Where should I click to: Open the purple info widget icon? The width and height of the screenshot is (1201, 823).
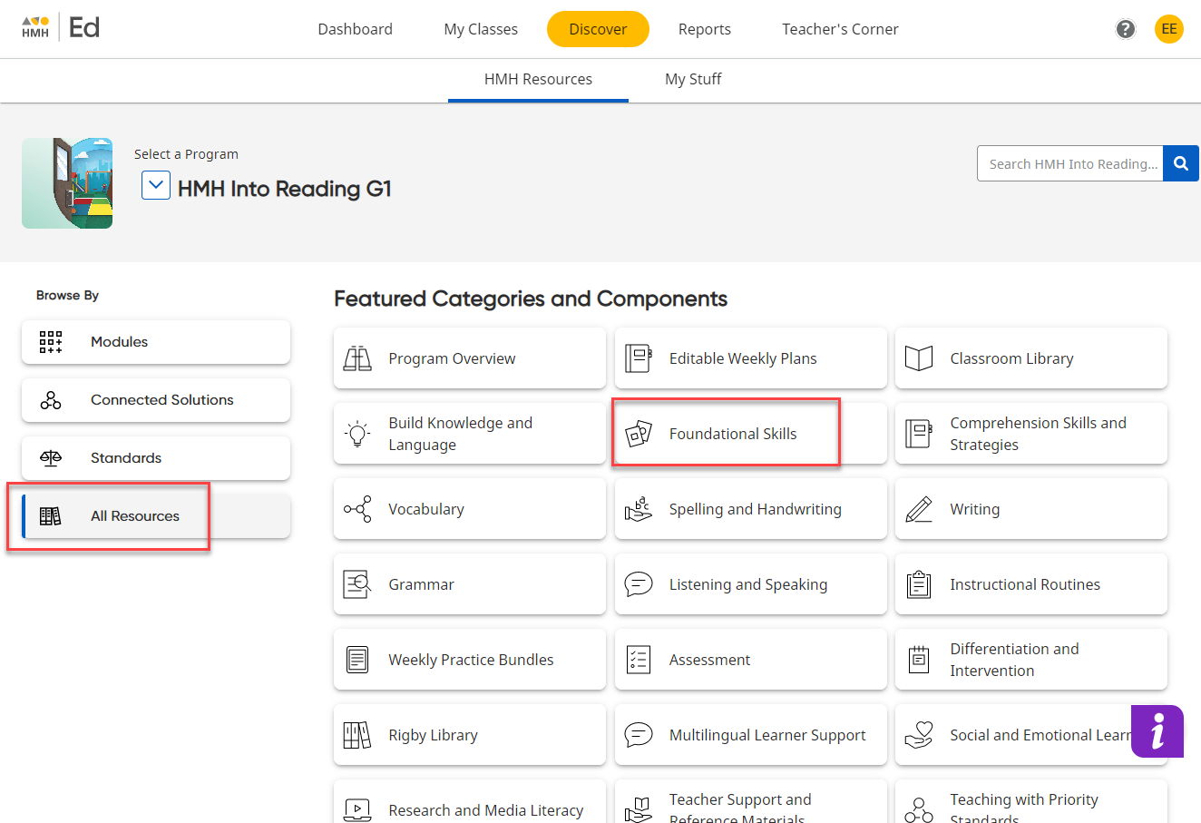pyautogui.click(x=1157, y=730)
